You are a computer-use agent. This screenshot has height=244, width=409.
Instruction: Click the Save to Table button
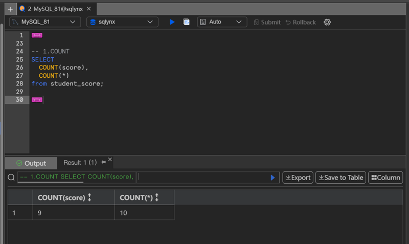pos(340,178)
